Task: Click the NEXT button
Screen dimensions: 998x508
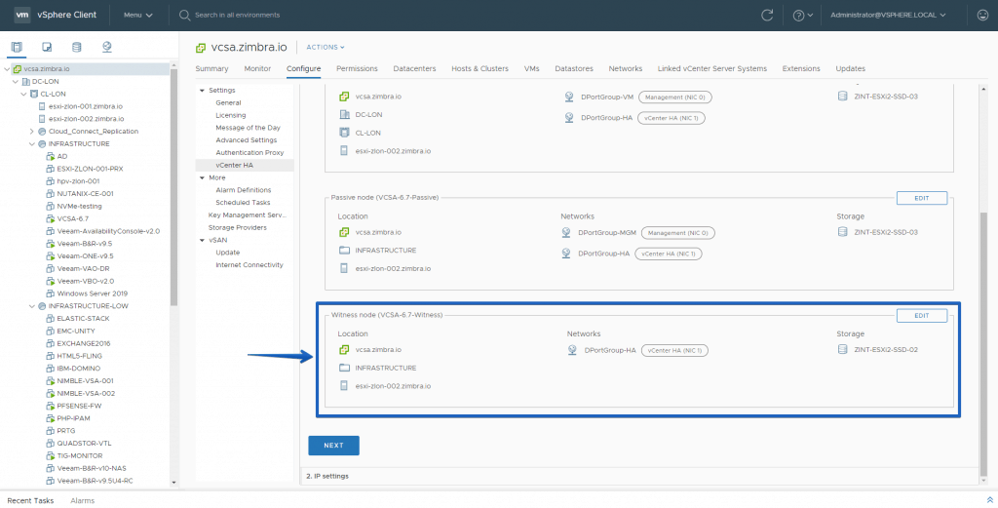Action: click(333, 446)
